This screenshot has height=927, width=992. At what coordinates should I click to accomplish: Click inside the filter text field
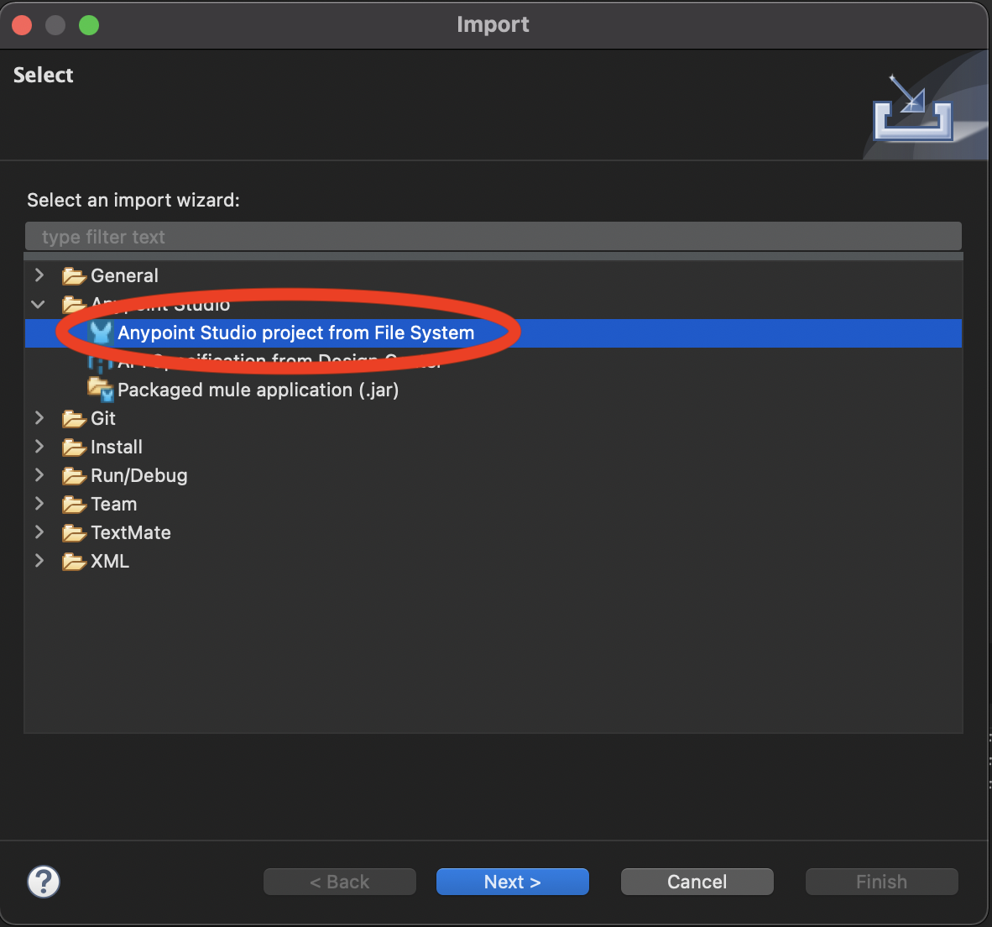click(493, 236)
